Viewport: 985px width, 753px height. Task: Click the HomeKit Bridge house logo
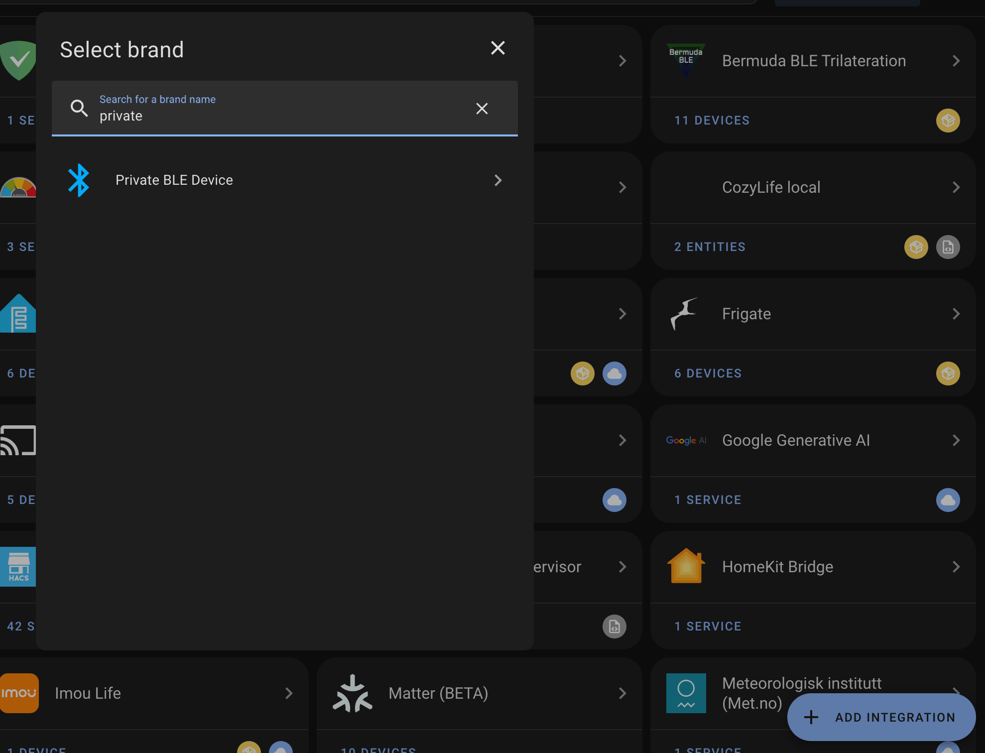(x=686, y=566)
